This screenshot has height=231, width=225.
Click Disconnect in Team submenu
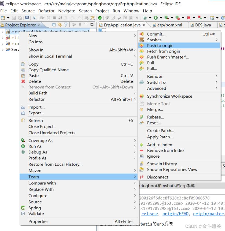point(179,177)
